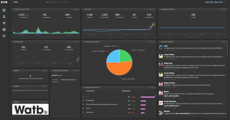Open the link in Manoj's tweet
The image size is (230, 120).
(171, 96)
